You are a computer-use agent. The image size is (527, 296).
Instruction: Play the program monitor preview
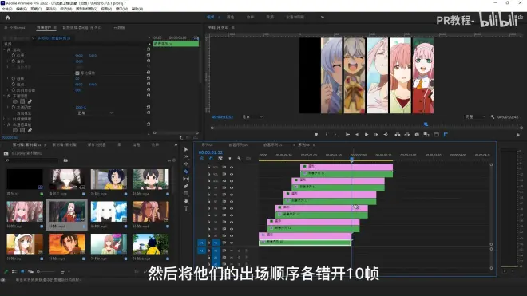point(367,134)
